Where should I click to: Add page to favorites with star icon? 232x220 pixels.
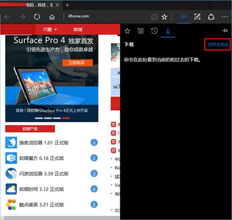click(x=164, y=17)
